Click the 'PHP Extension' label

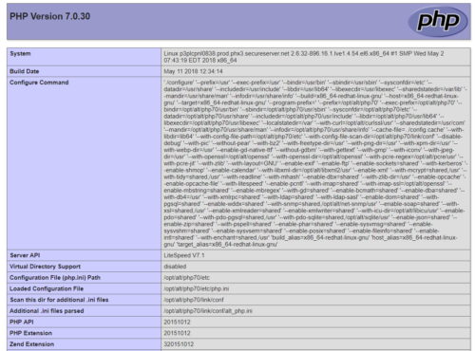tap(30, 333)
